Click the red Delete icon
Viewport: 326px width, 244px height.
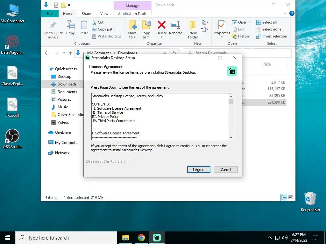click(161, 25)
